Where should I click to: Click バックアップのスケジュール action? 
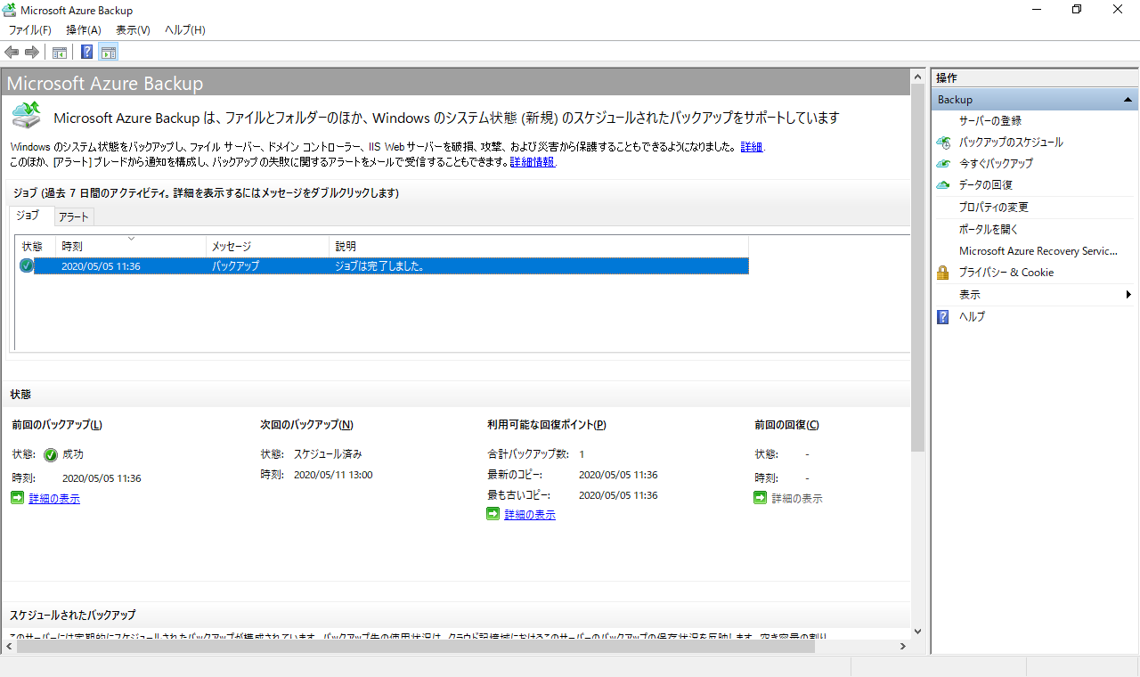[1011, 143]
